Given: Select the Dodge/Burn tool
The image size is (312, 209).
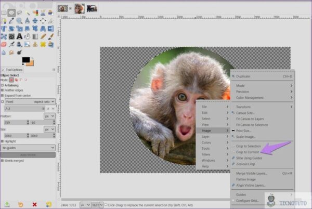Looking at the screenshot, I should point(19,53).
